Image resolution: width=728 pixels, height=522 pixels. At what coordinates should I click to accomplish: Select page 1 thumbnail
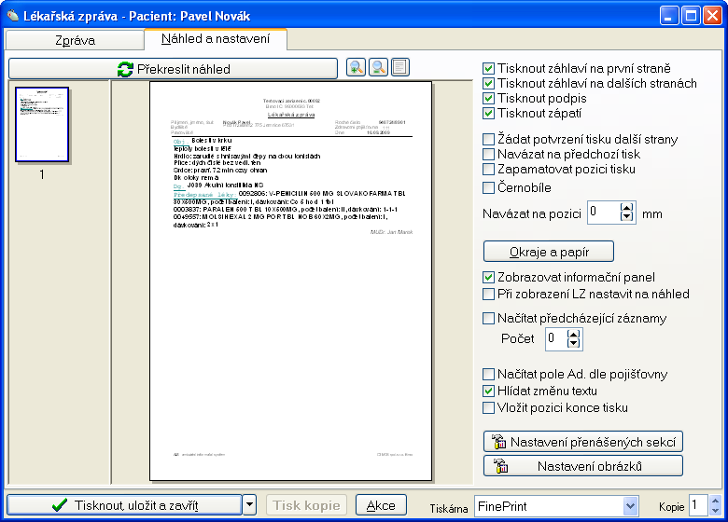[42, 125]
